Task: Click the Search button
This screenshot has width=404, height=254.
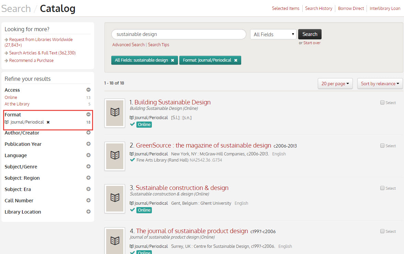Action: (310, 34)
